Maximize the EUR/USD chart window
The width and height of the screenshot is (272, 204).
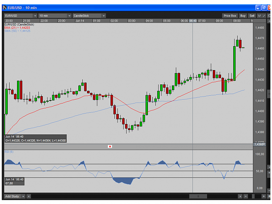[x=264, y=8]
